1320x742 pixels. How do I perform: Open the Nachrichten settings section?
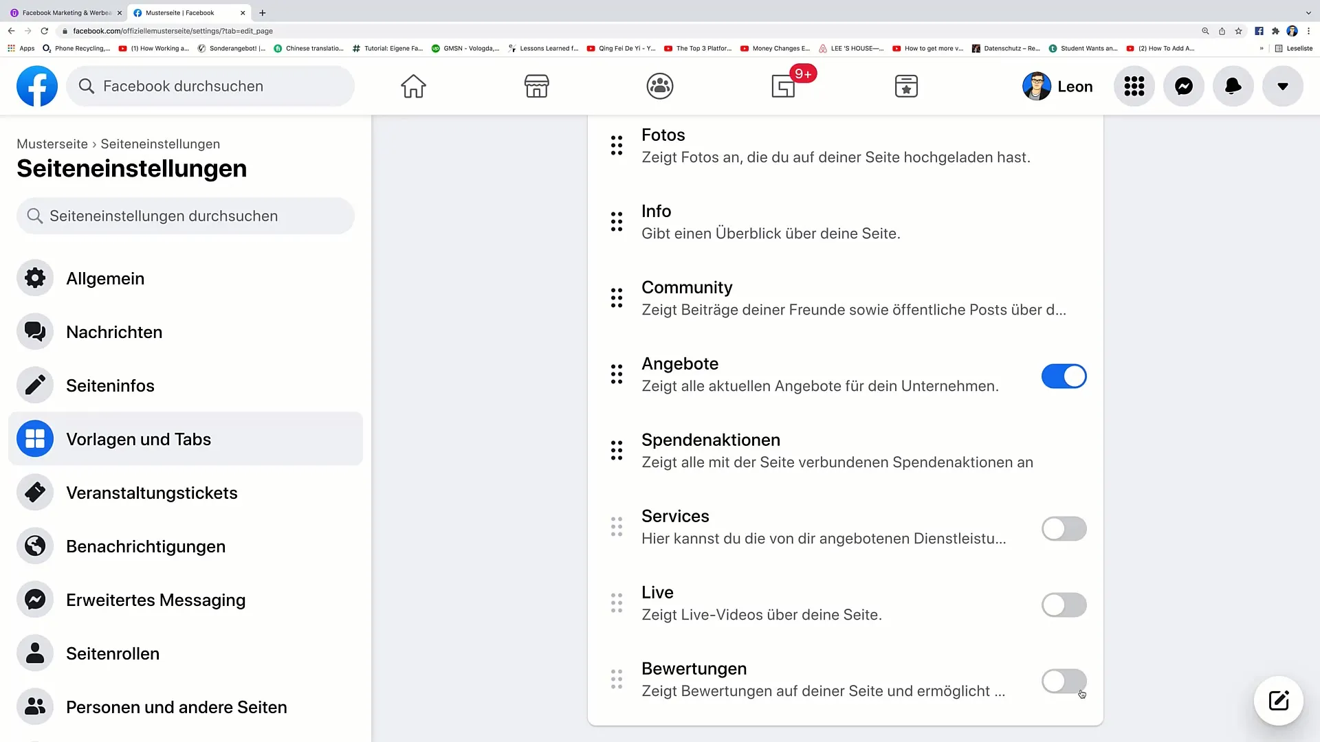186,332
